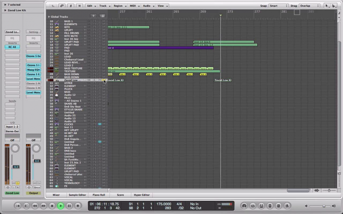Image resolution: width=343 pixels, height=214 pixels.
Task: Stop playback with the Stop button
Action: tap(52, 206)
